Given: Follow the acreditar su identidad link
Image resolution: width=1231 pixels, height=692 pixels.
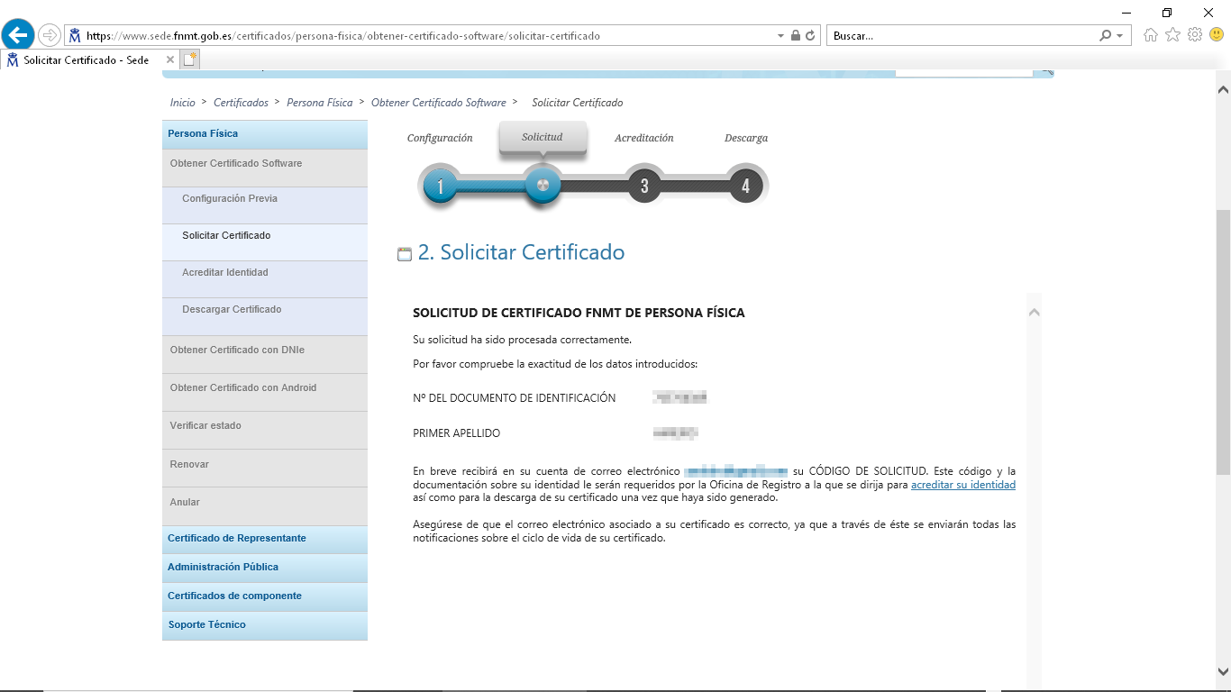Looking at the screenshot, I should click(963, 485).
